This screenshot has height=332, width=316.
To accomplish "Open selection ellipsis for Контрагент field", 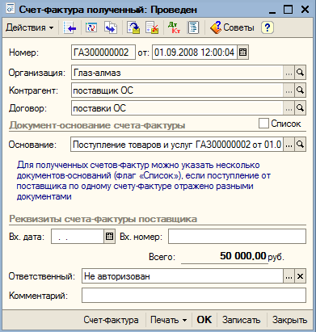I will click(x=289, y=90).
